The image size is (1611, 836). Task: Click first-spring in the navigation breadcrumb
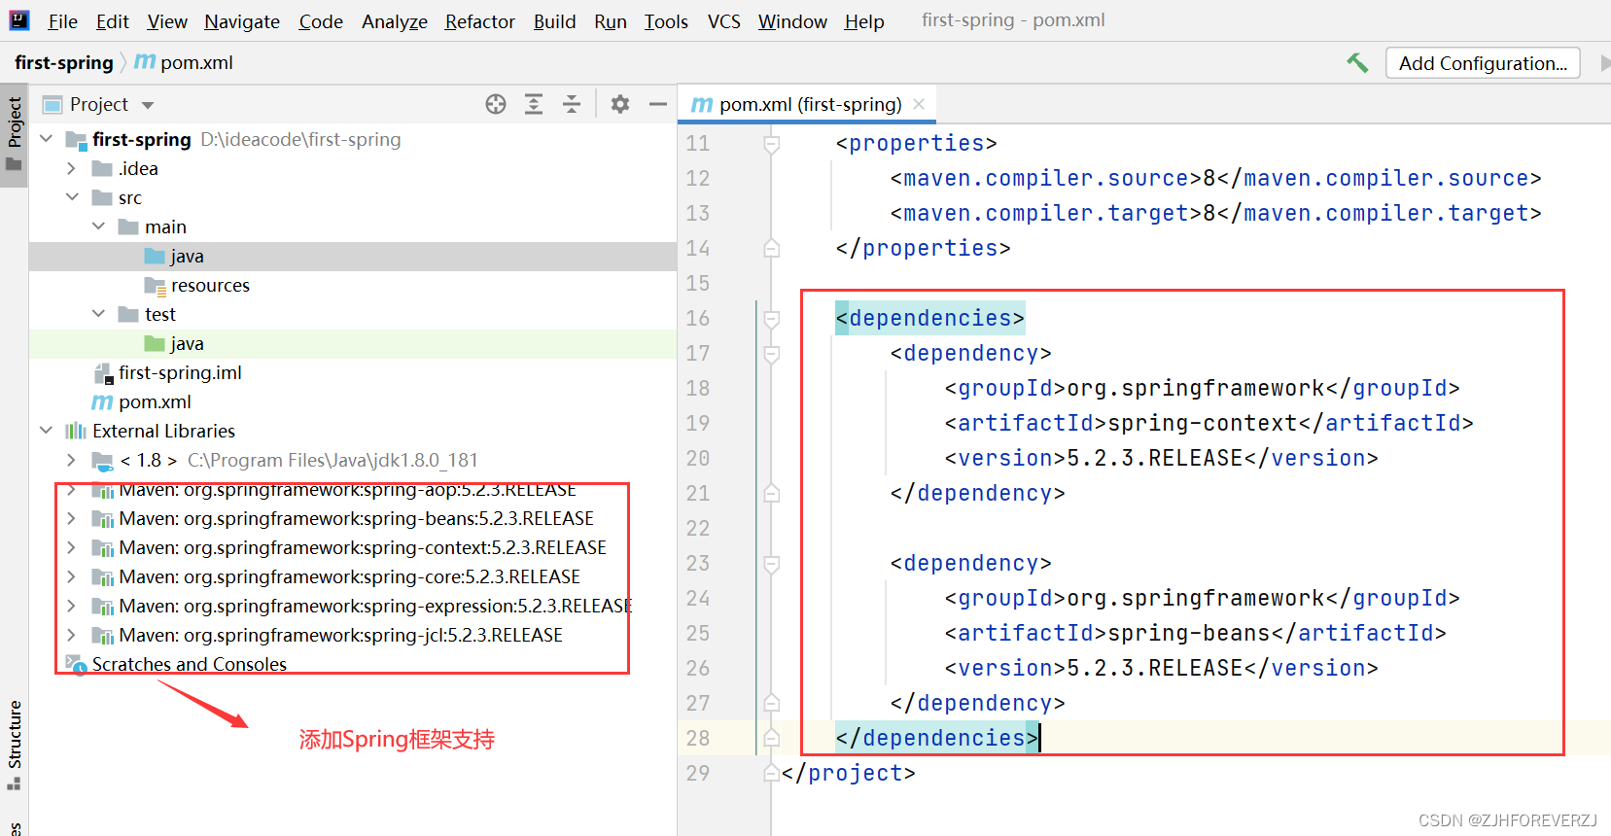click(x=64, y=62)
